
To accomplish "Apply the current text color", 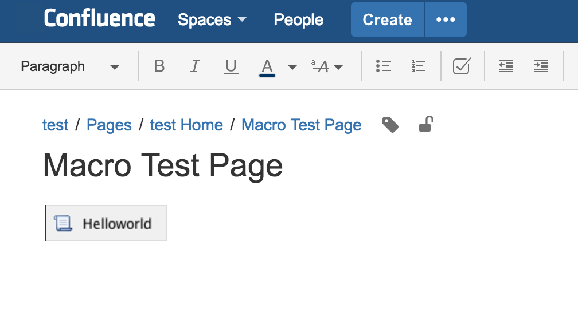I will [267, 66].
